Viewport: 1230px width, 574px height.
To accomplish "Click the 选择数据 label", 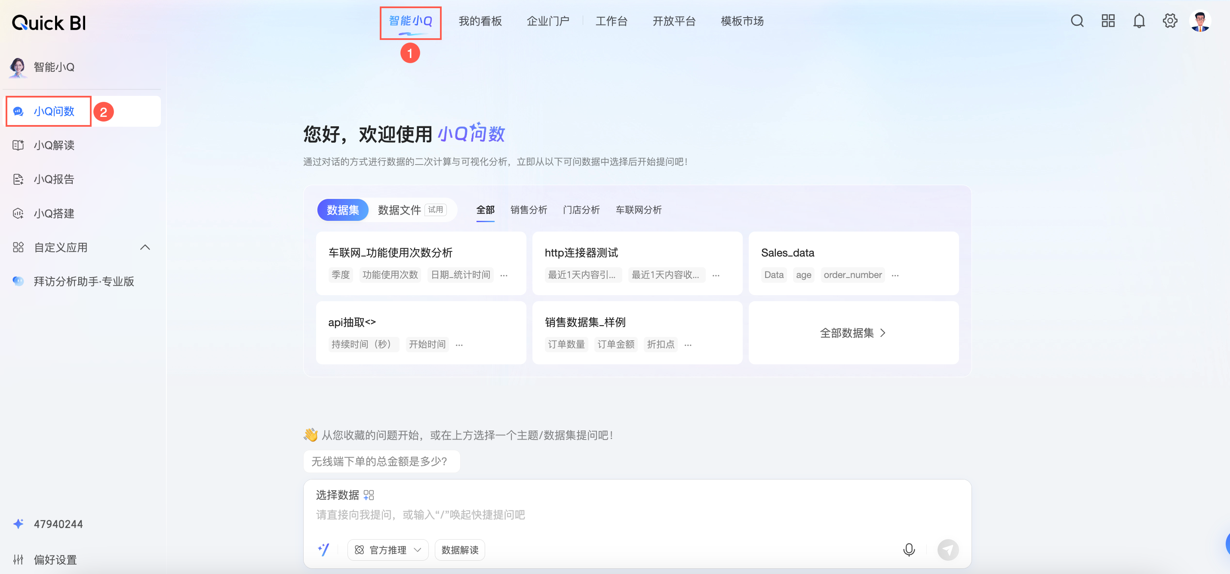I will click(337, 495).
